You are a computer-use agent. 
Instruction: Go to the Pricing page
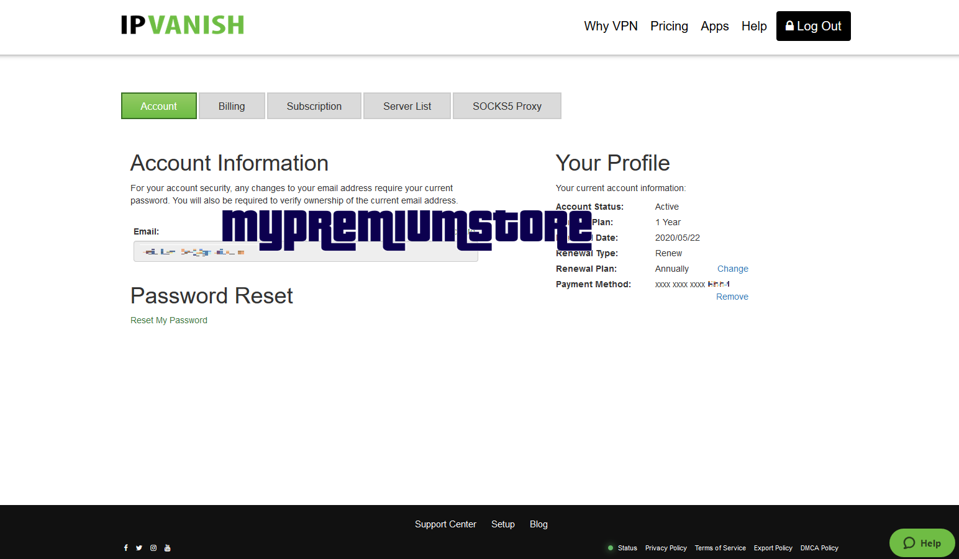pos(669,26)
